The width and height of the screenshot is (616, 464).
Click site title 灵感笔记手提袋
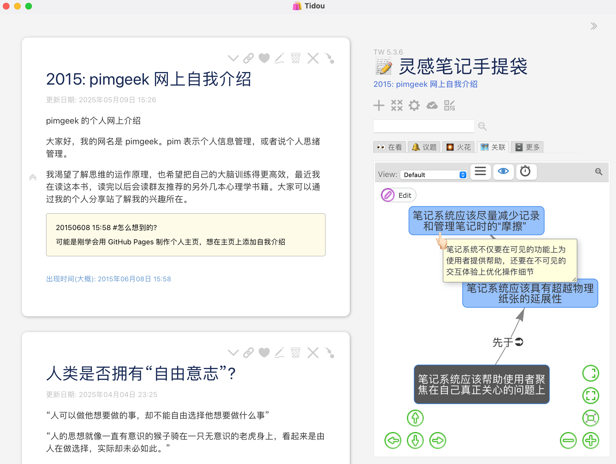463,67
